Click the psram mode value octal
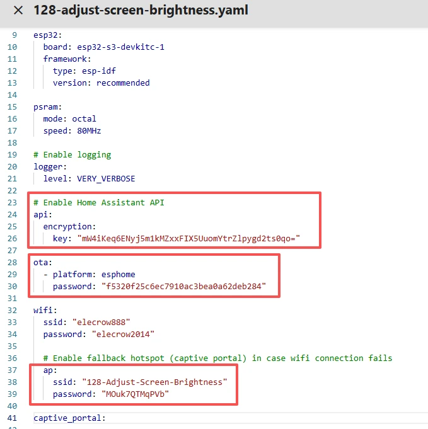 [x=84, y=118]
